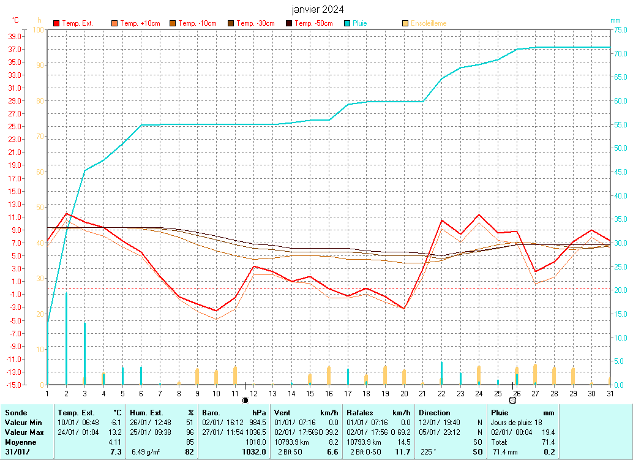Click the dark Temp. -50cm legend square

coord(289,23)
